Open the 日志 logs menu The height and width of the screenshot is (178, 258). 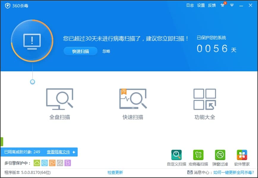(190, 5)
